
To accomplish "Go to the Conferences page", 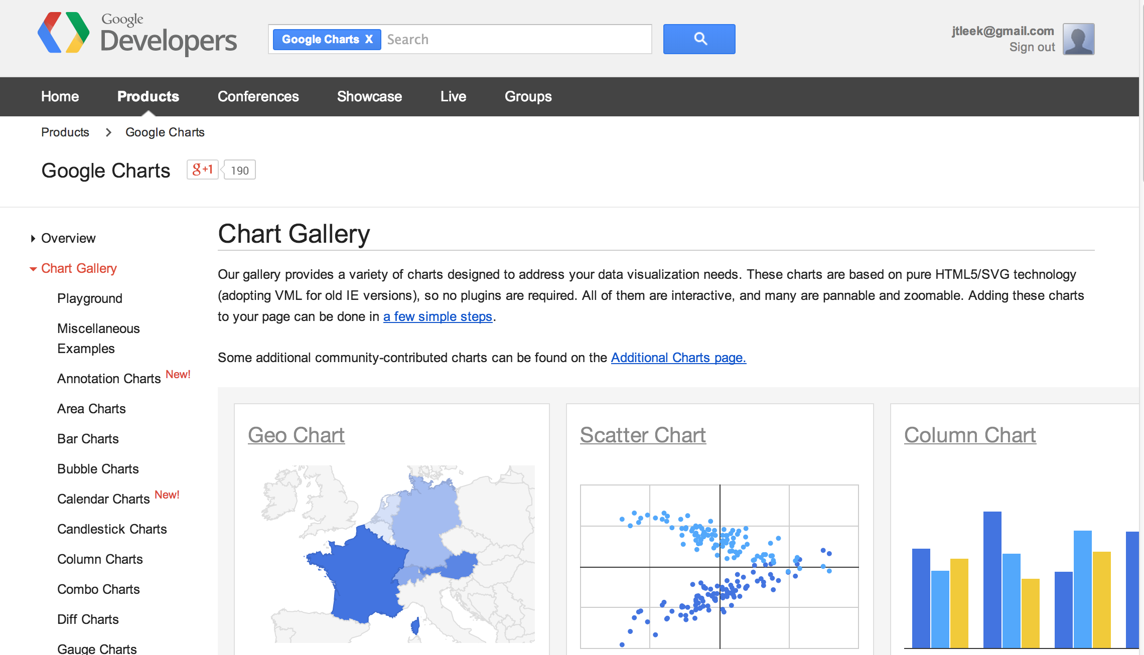I will click(x=258, y=96).
